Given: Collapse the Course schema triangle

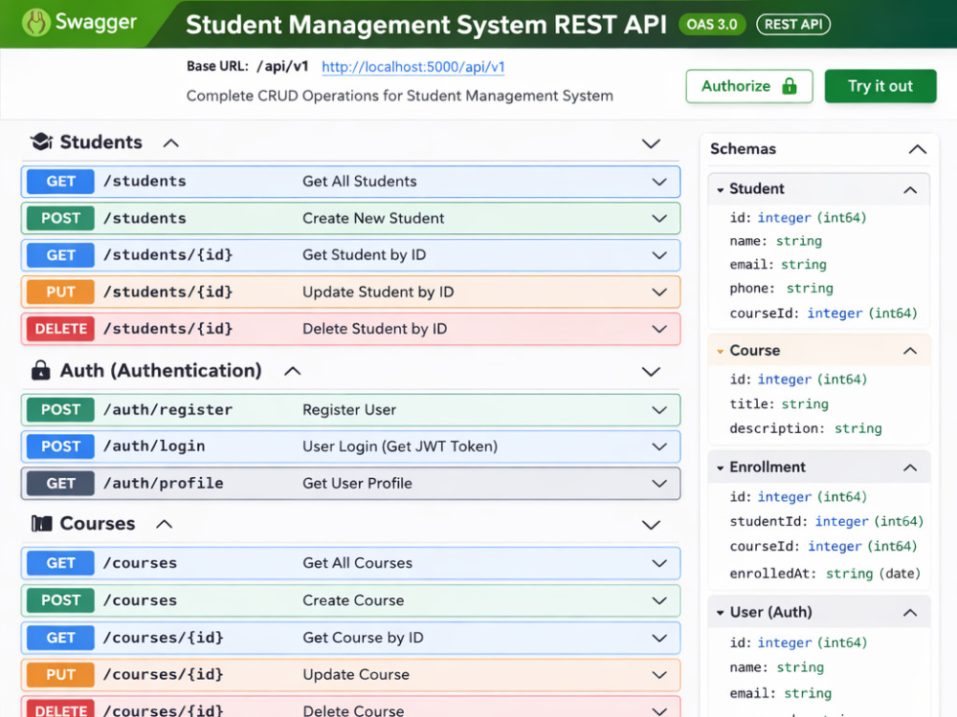Looking at the screenshot, I should pyautogui.click(x=721, y=351).
